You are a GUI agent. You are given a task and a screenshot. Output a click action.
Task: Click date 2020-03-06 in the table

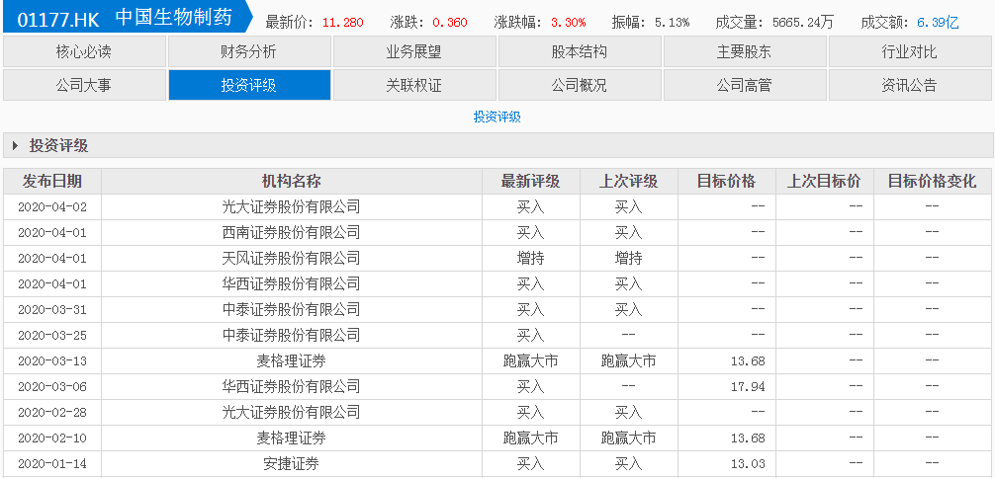click(52, 387)
